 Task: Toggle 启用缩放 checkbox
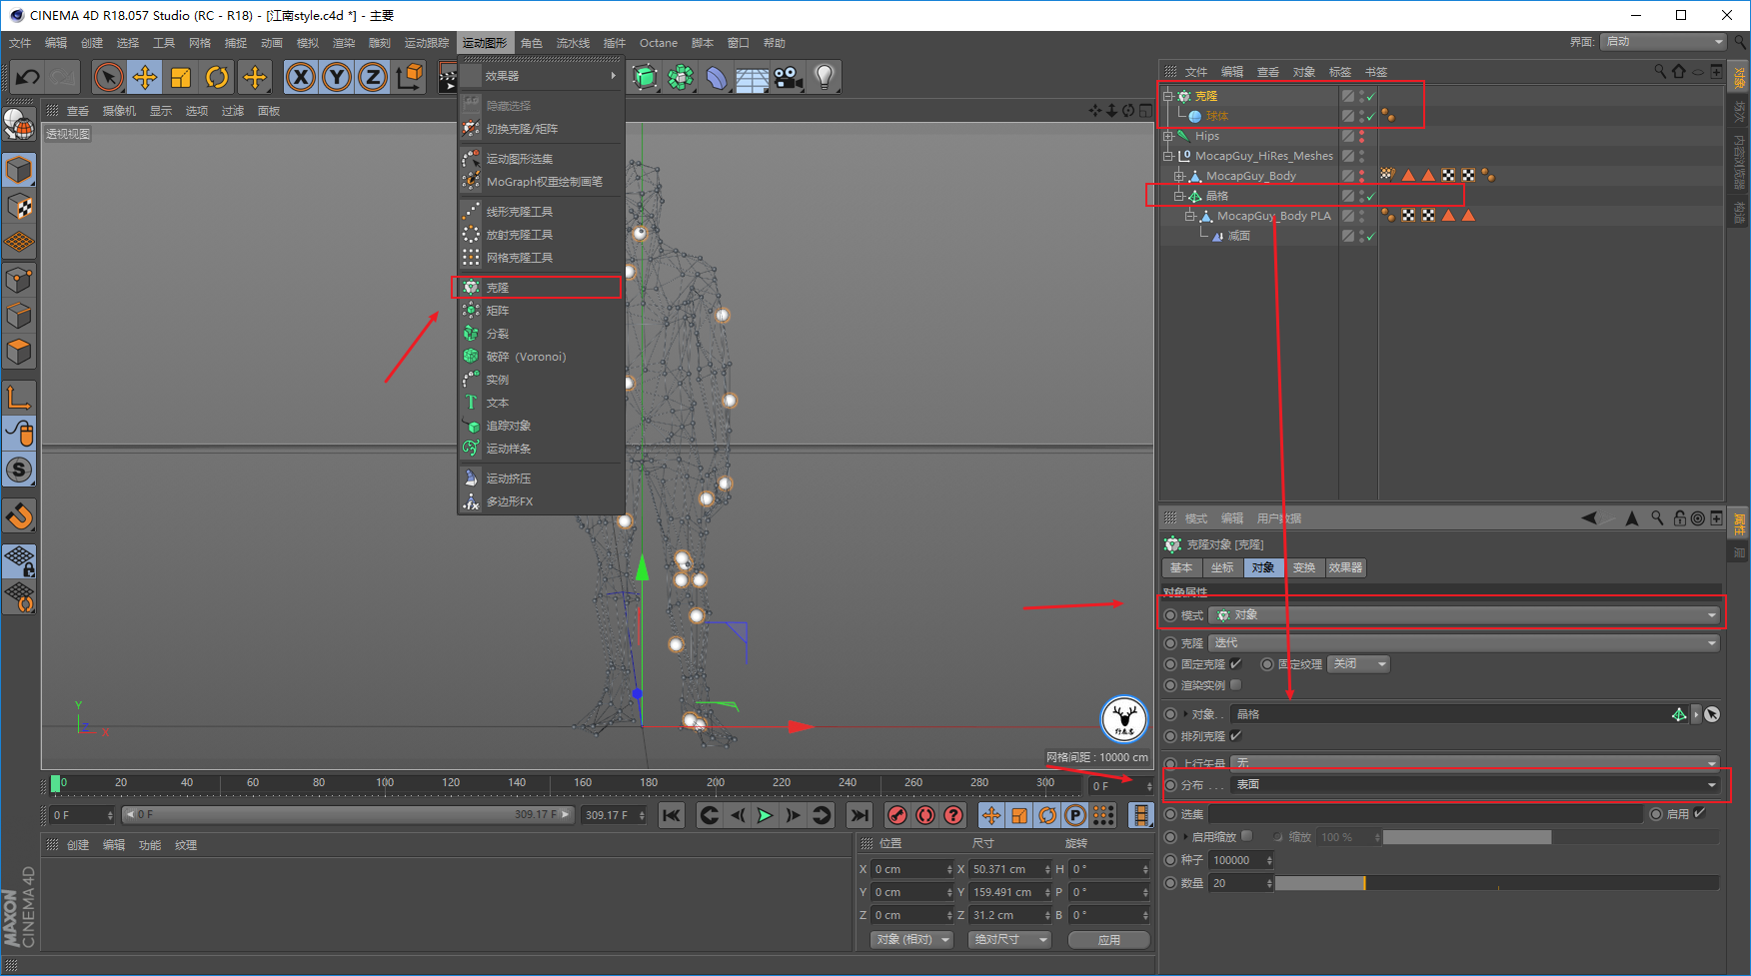pos(1247,836)
